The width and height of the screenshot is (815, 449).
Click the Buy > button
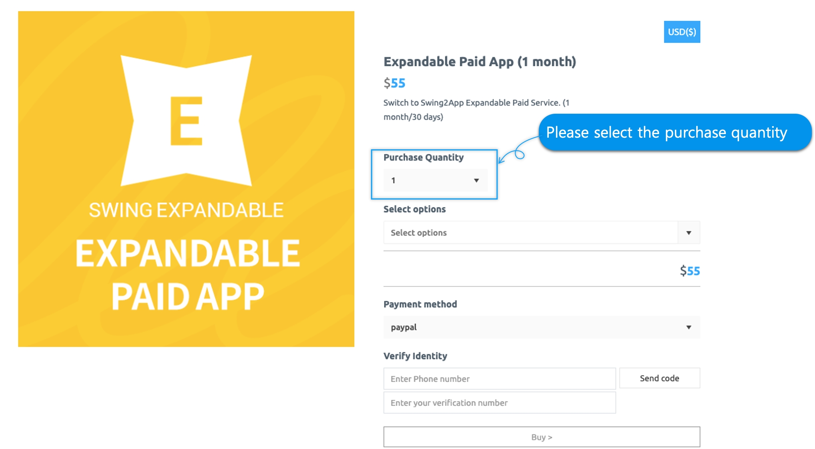tap(542, 437)
